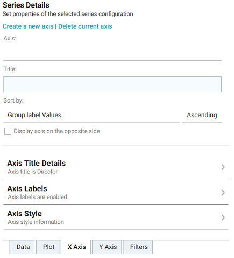234x258 pixels.
Task: Open the Filters tab
Action: [138, 247]
